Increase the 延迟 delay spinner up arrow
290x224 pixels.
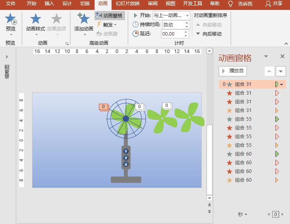[186, 32]
